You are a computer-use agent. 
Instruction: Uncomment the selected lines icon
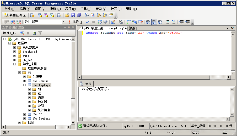(x=174, y=22)
